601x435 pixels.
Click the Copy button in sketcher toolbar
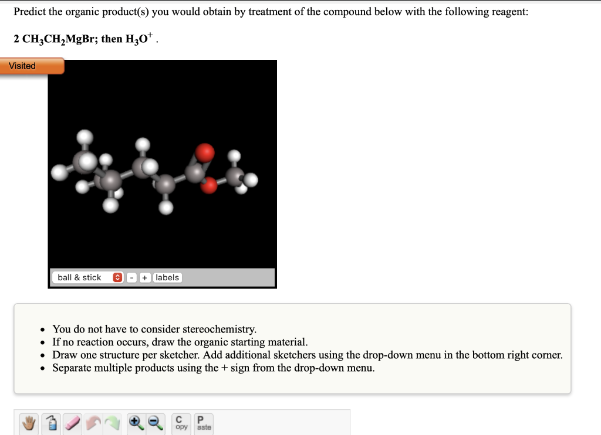point(181,423)
